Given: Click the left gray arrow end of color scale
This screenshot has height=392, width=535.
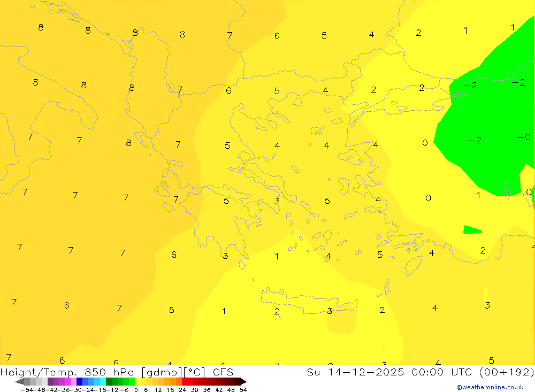Looking at the screenshot, I should tap(19, 381).
